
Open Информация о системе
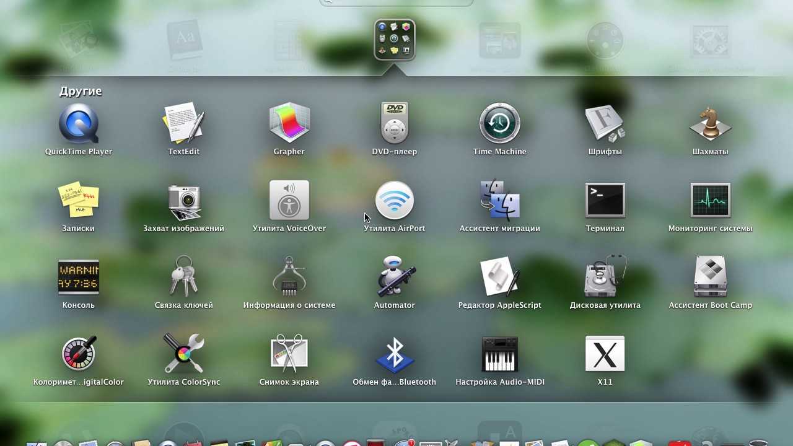(289, 277)
